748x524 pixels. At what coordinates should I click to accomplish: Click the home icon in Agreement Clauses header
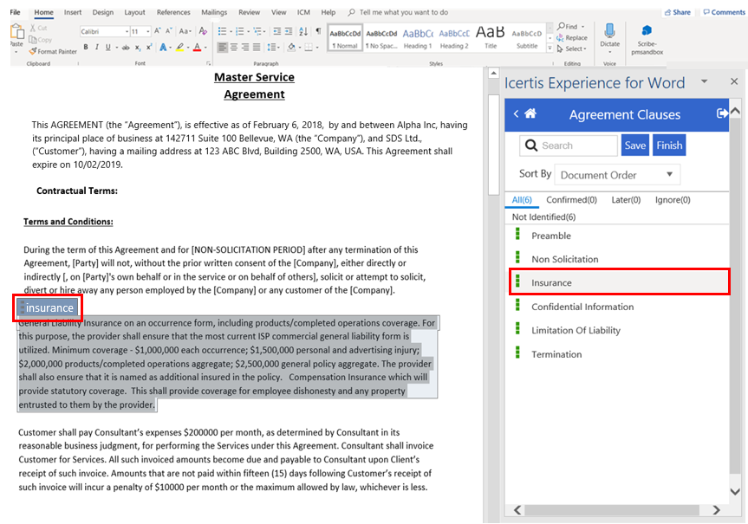(x=530, y=114)
